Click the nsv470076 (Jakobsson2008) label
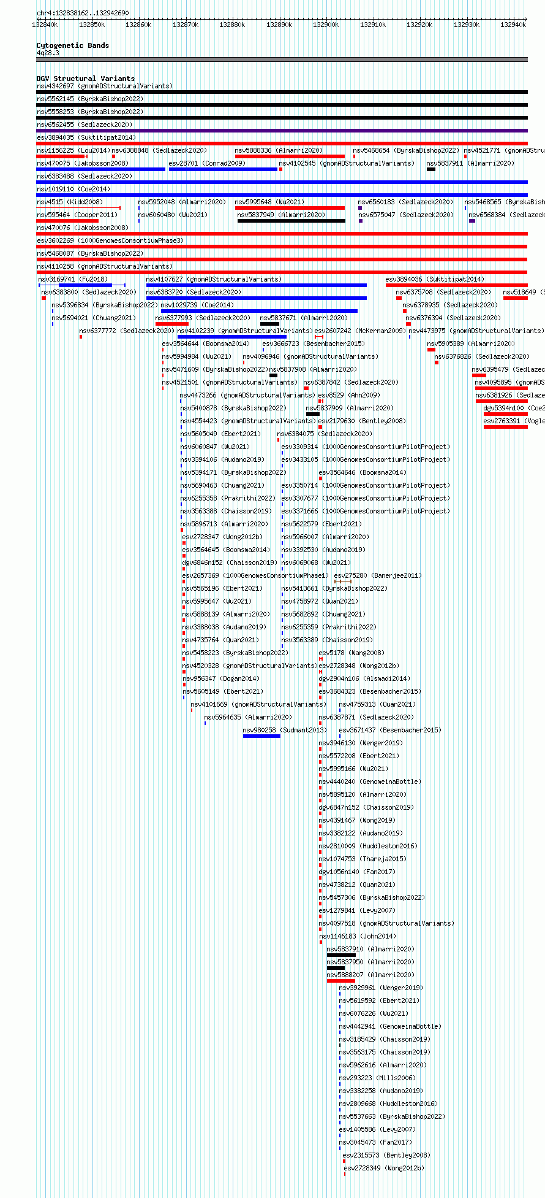Screen dimensions: 545x1198 [x=82, y=228]
